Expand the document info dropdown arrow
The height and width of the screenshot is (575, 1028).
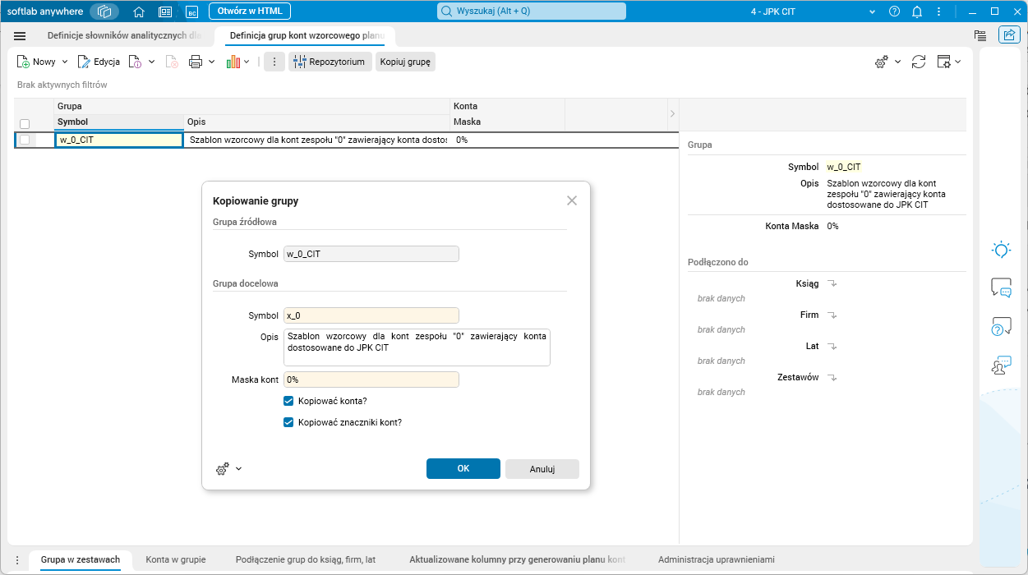point(152,62)
